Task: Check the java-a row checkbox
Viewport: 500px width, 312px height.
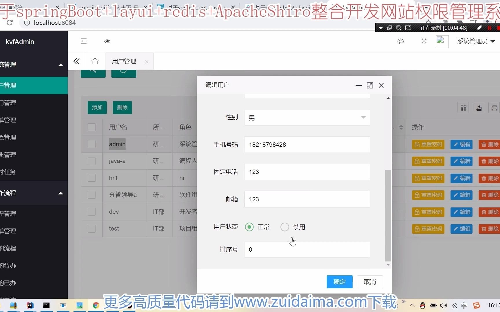Action: pos(91,161)
